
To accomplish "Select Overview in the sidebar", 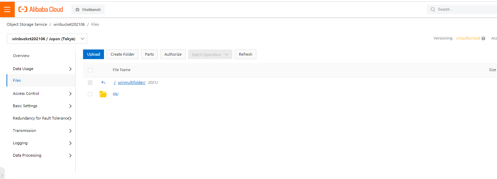I will (x=21, y=56).
